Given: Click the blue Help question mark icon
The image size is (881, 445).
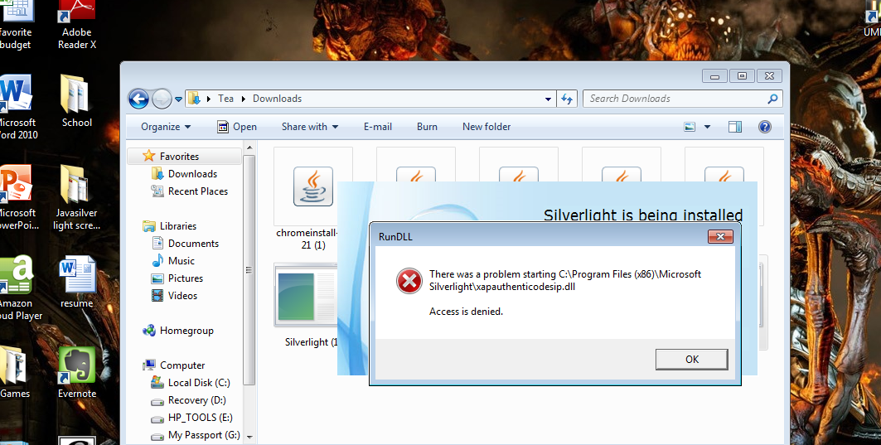Looking at the screenshot, I should tap(765, 127).
